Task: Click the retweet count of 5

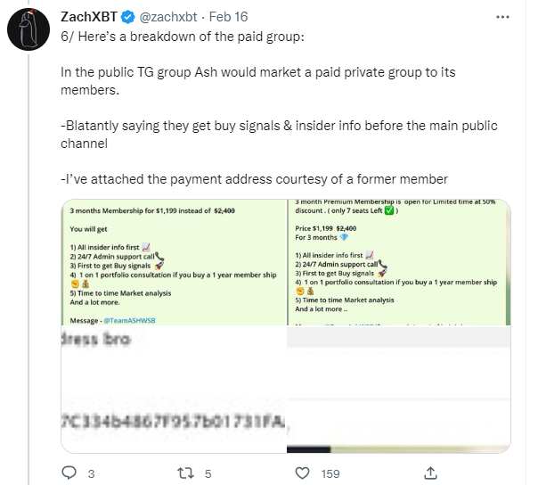Action: [x=208, y=473]
